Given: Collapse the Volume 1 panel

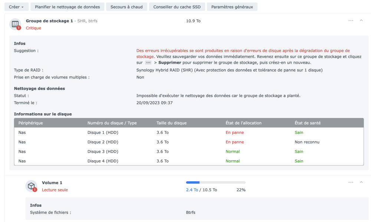Looking at the screenshot, I should click(361, 182).
